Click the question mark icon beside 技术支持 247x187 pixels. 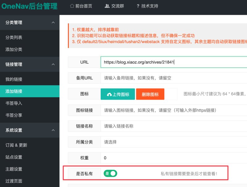(x=138, y=6)
